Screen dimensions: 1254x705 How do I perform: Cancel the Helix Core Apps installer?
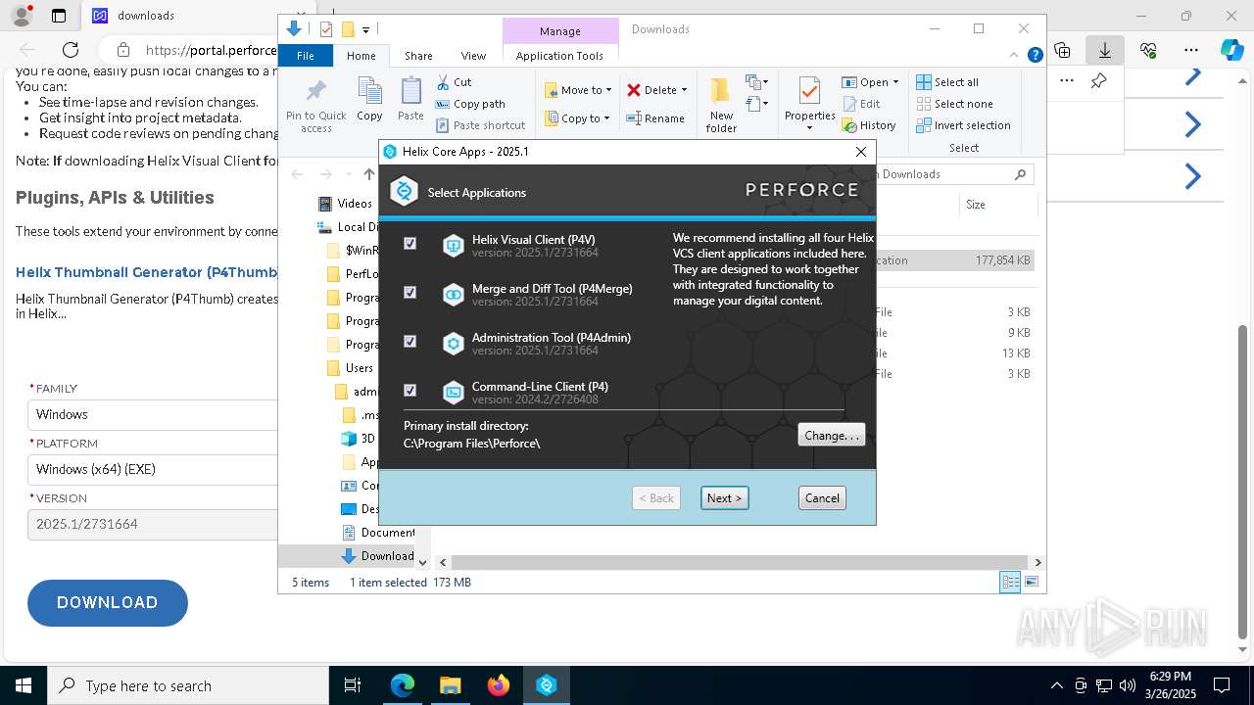tap(822, 497)
